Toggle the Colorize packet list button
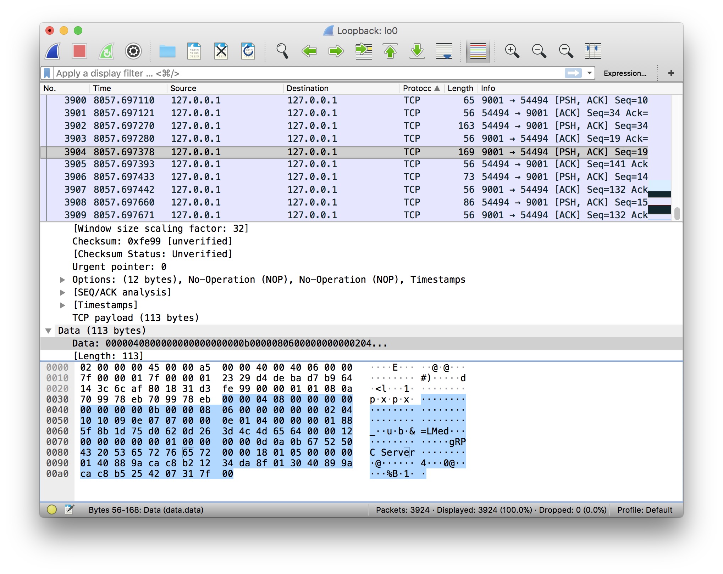The image size is (723, 574). point(478,51)
